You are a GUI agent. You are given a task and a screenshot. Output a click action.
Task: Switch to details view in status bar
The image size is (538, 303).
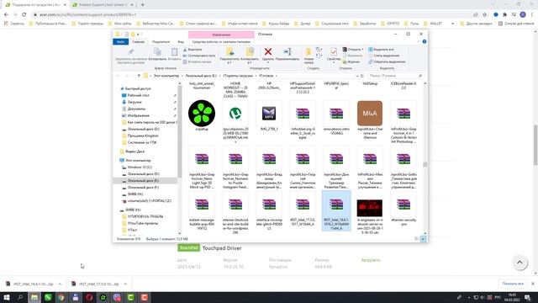(417, 239)
